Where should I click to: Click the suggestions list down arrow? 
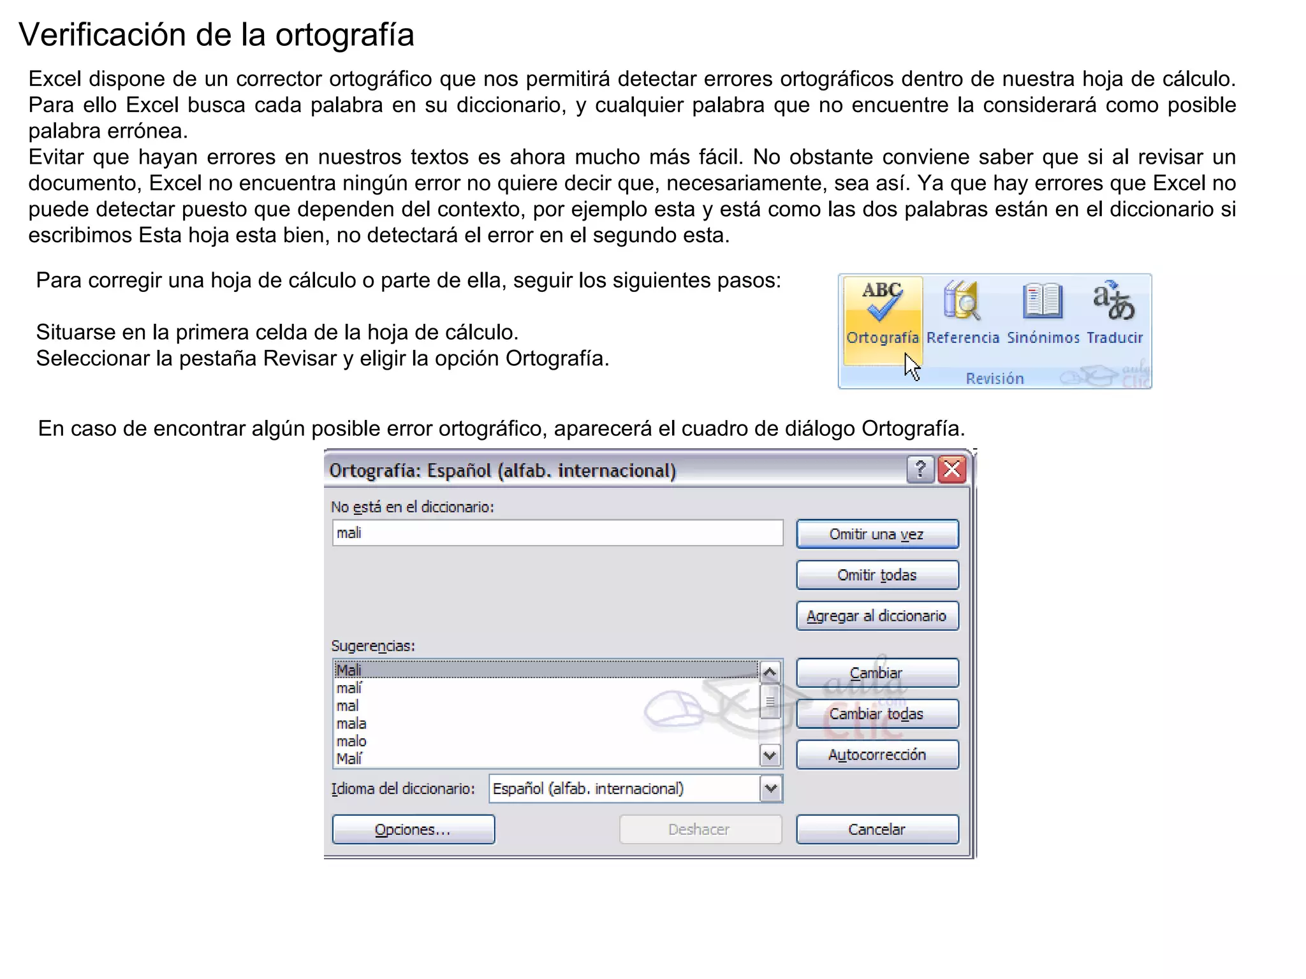point(770,756)
